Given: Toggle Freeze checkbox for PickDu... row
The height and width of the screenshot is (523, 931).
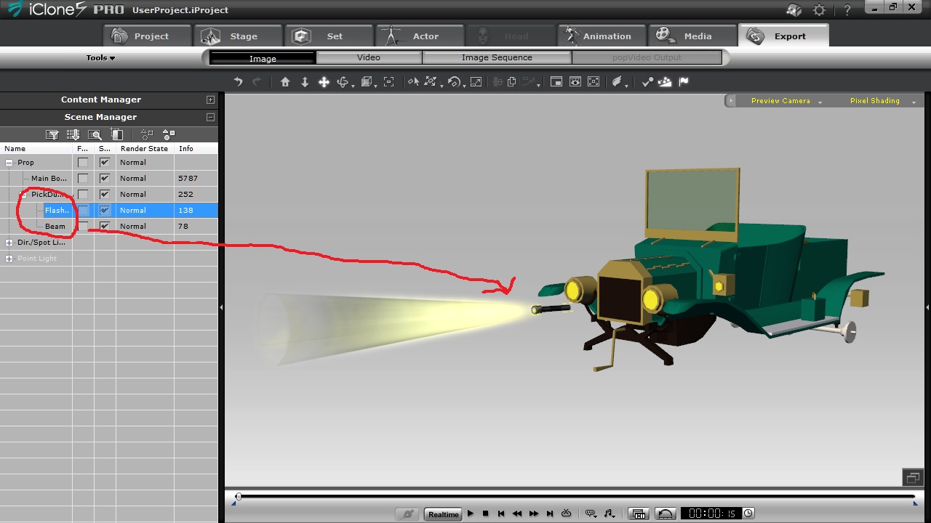Looking at the screenshot, I should [83, 195].
